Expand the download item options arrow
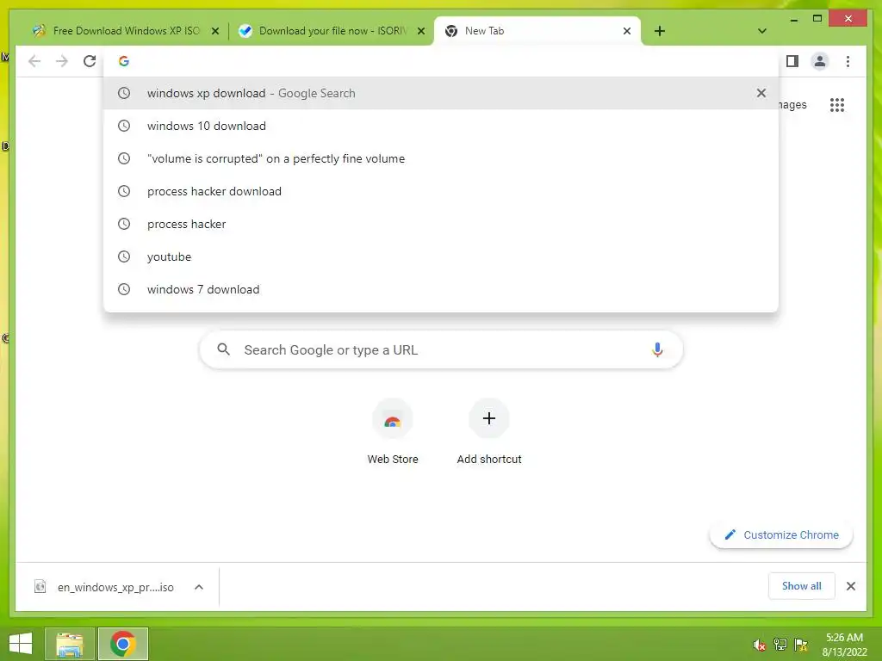The width and height of the screenshot is (882, 661). (199, 587)
